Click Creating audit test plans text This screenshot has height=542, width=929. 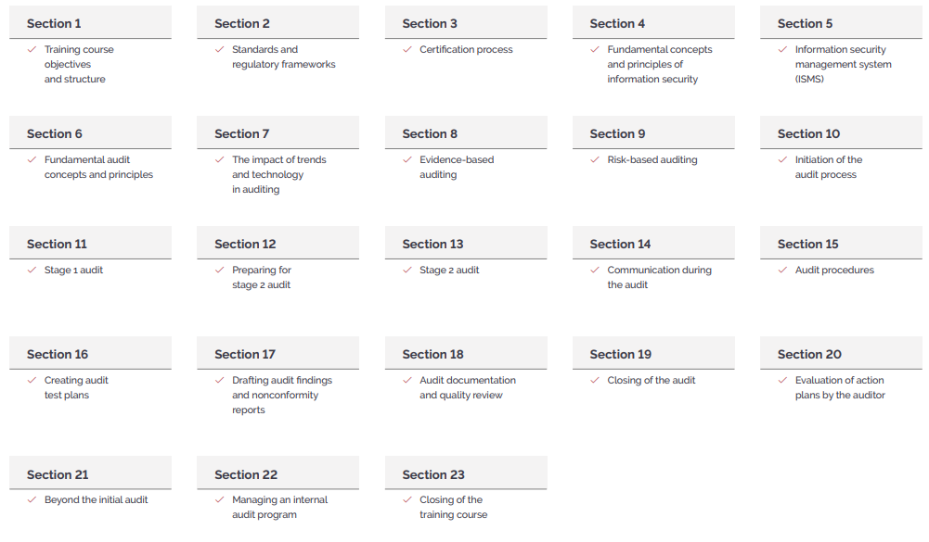click(76, 387)
